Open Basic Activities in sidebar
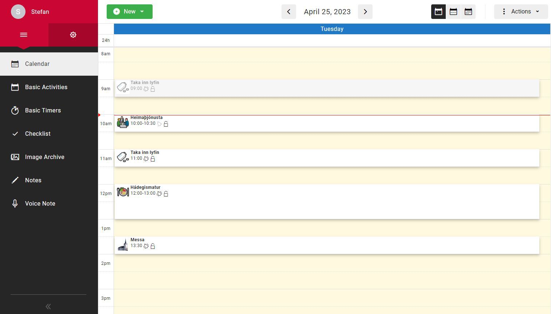 46,87
